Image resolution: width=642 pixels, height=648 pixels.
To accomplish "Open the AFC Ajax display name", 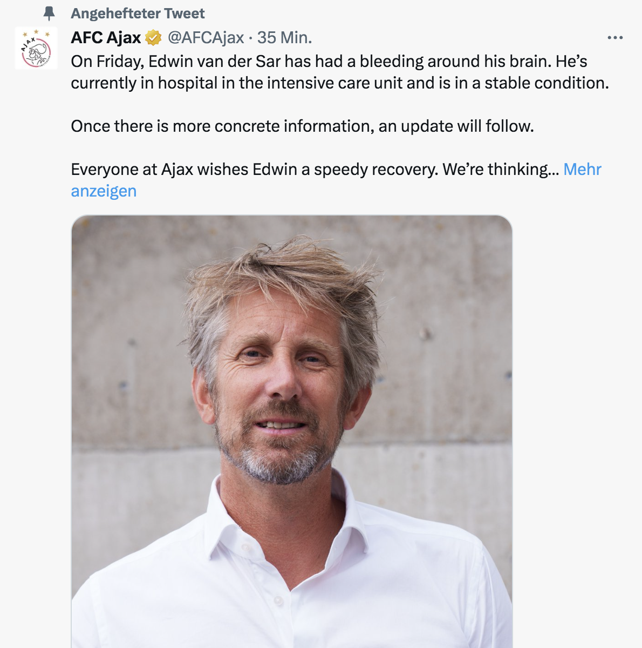I will point(106,38).
